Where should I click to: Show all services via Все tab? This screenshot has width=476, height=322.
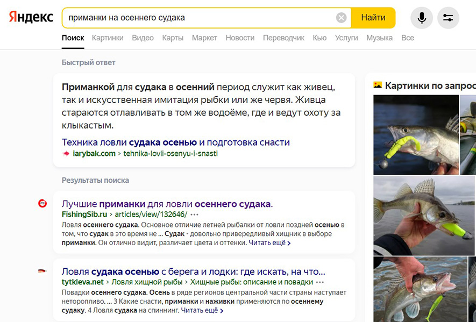point(407,38)
